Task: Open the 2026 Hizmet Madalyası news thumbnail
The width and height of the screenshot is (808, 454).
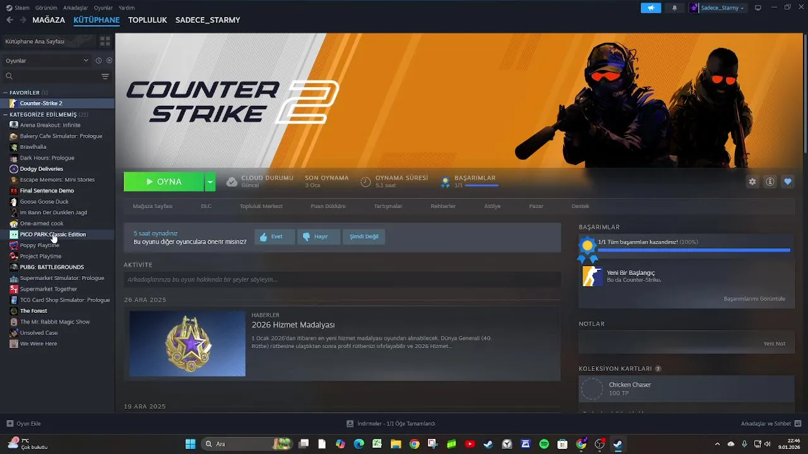Action: pyautogui.click(x=187, y=344)
